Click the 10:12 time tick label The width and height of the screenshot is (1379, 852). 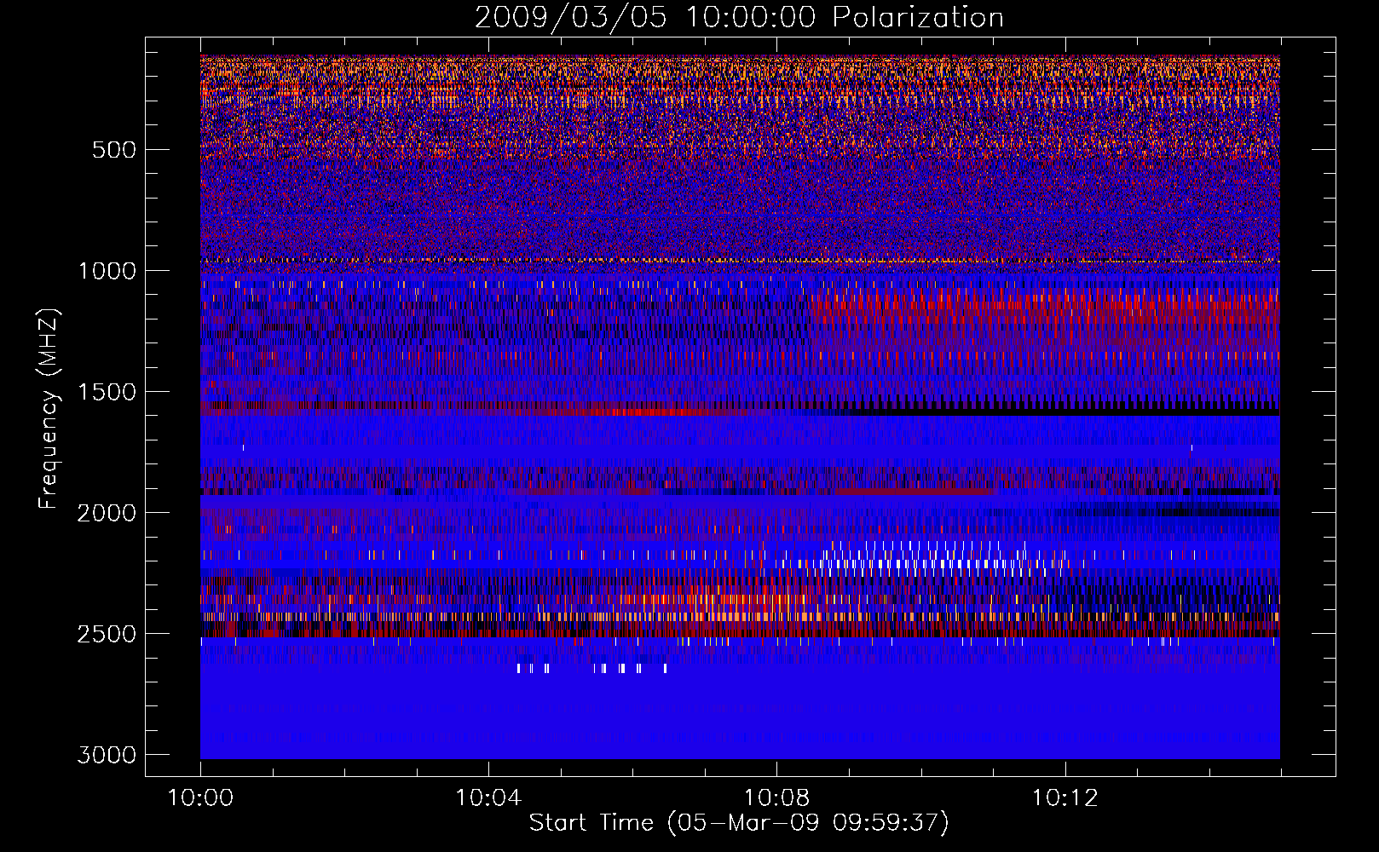point(1065,798)
